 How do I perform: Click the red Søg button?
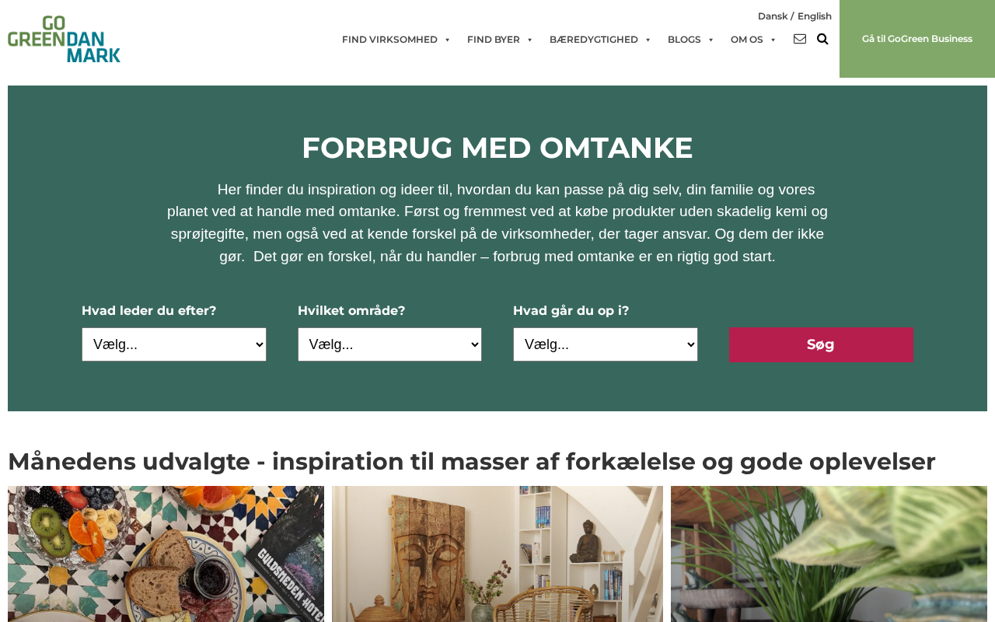point(821,344)
